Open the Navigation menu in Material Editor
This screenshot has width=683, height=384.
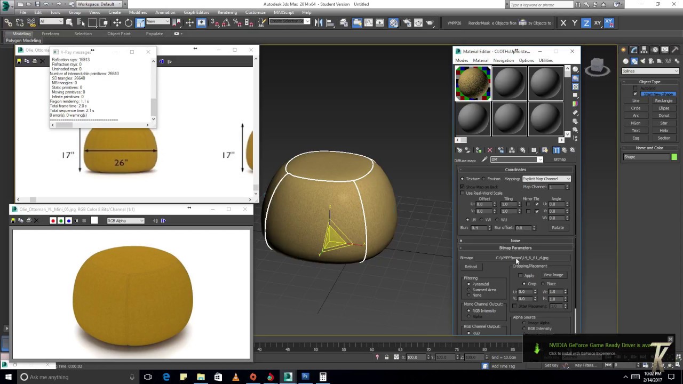pyautogui.click(x=503, y=60)
